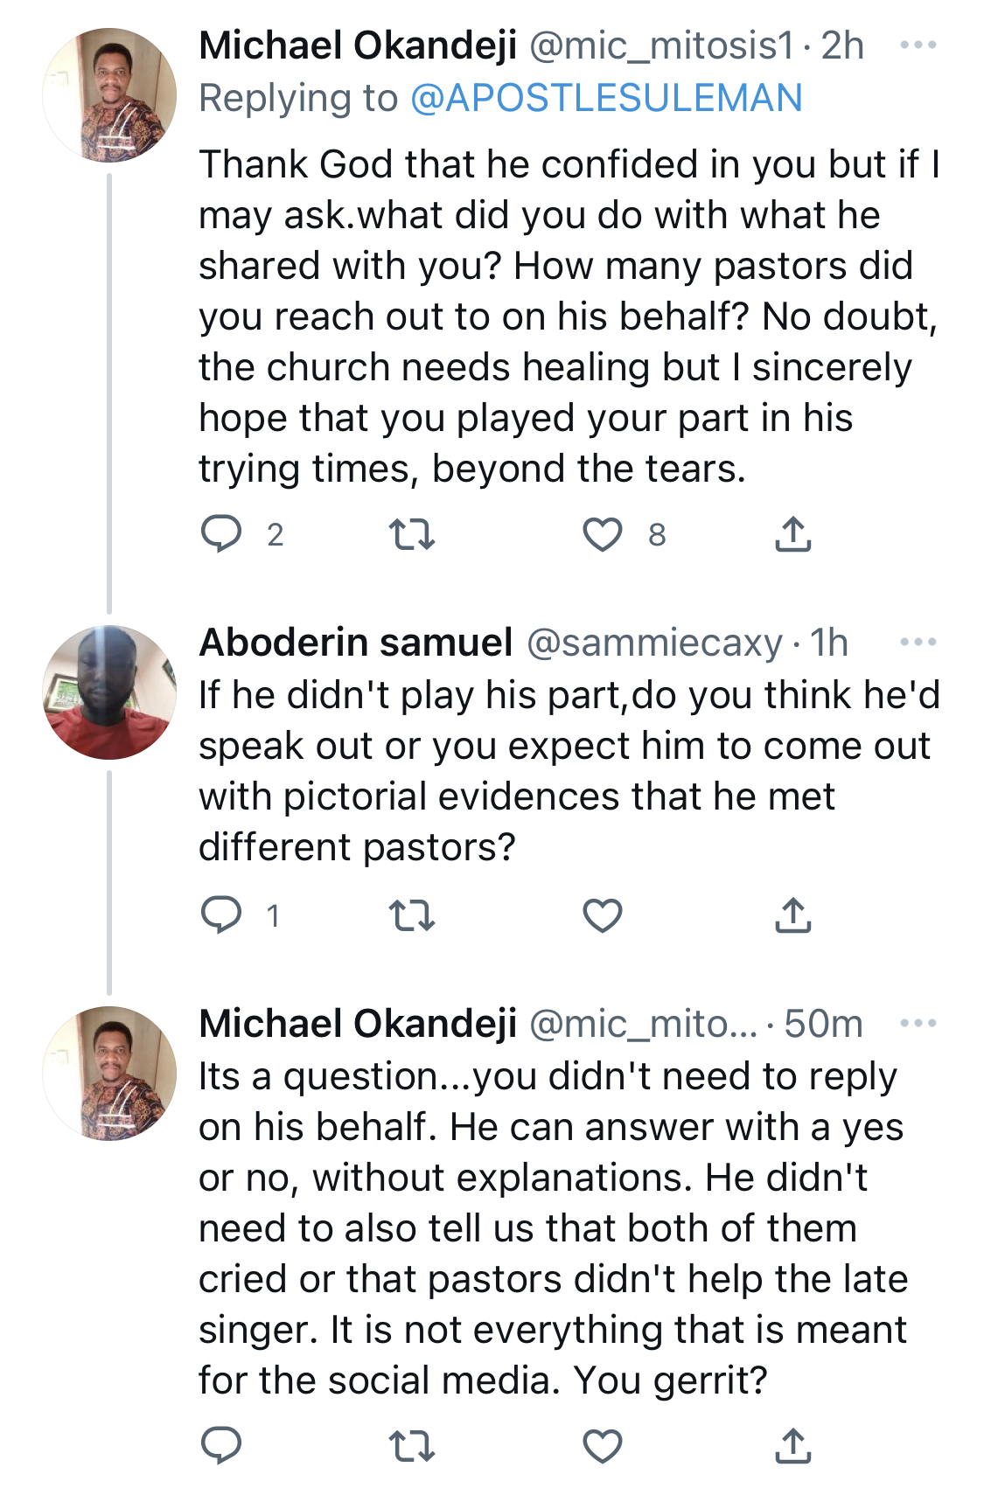This screenshot has width=984, height=1488.
Task: Reply to Michael Okandeji's first tweet
Action: click(221, 534)
